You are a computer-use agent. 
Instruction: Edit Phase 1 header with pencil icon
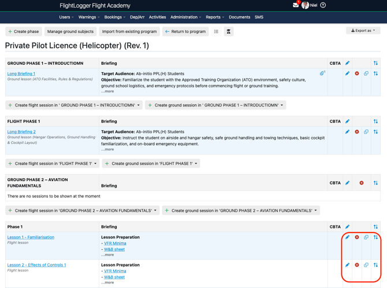point(347,227)
